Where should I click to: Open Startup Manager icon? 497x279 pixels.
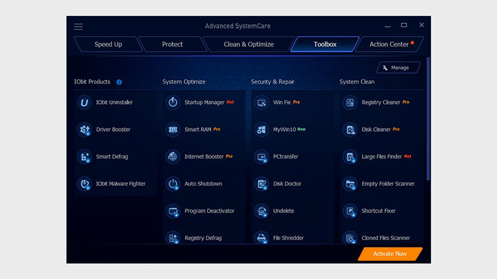173,103
